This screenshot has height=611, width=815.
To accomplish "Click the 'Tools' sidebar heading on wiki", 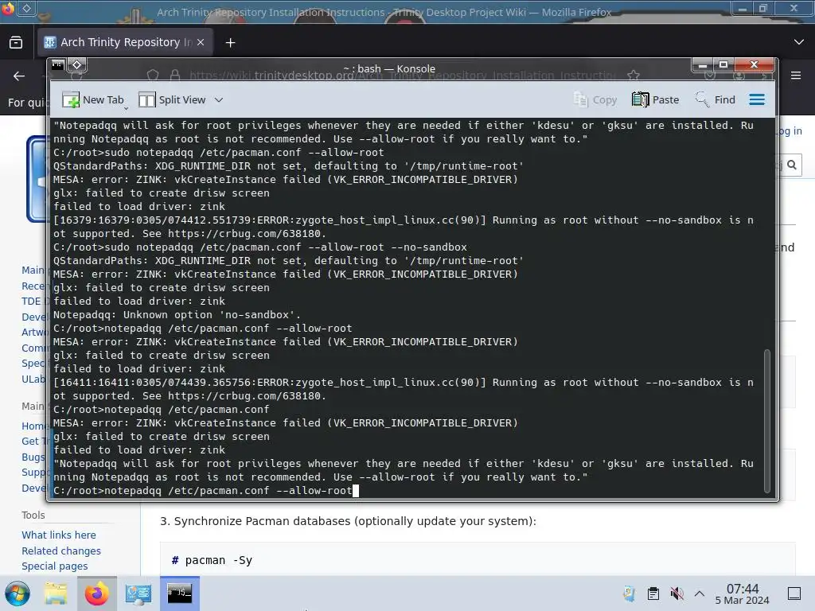I will tap(33, 515).
